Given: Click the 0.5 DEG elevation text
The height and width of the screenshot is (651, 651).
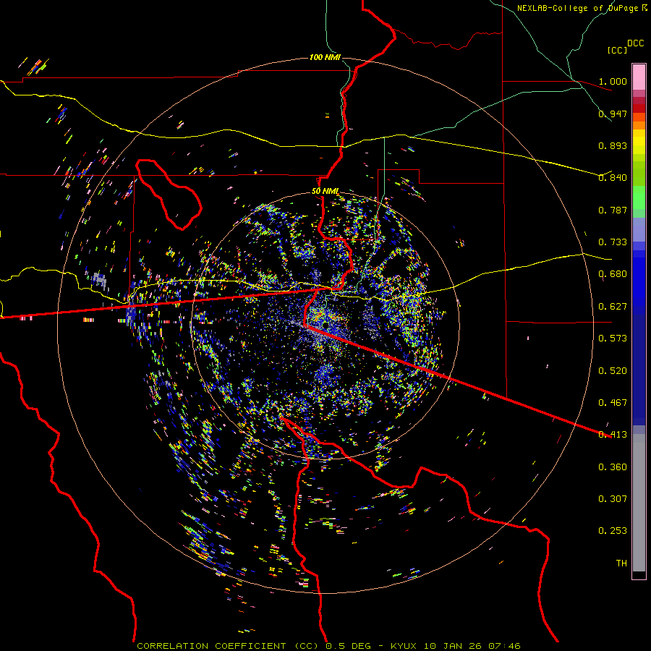Looking at the screenshot, I should (x=348, y=646).
